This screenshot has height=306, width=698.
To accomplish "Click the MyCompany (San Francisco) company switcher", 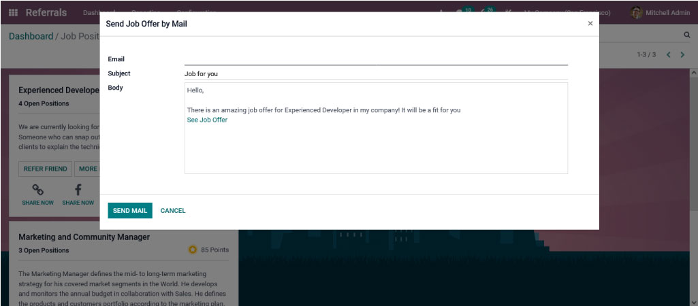I will 567,12.
